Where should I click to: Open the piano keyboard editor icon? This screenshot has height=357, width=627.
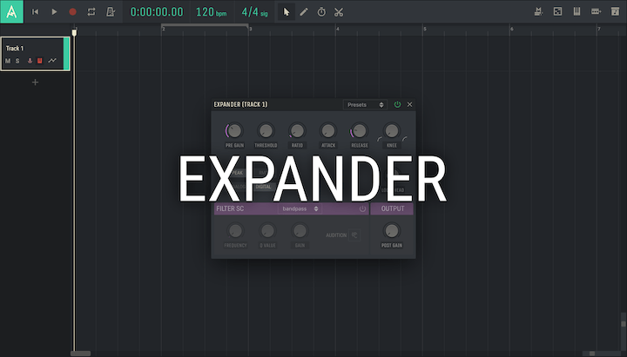576,11
